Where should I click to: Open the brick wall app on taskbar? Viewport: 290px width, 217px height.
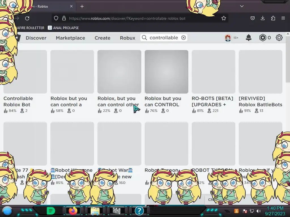[x=117, y=211]
